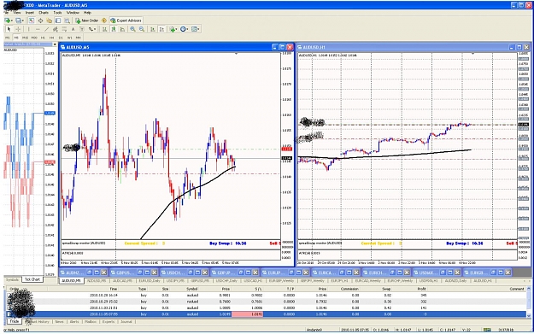Open the Navigator panel icon

pos(50,21)
